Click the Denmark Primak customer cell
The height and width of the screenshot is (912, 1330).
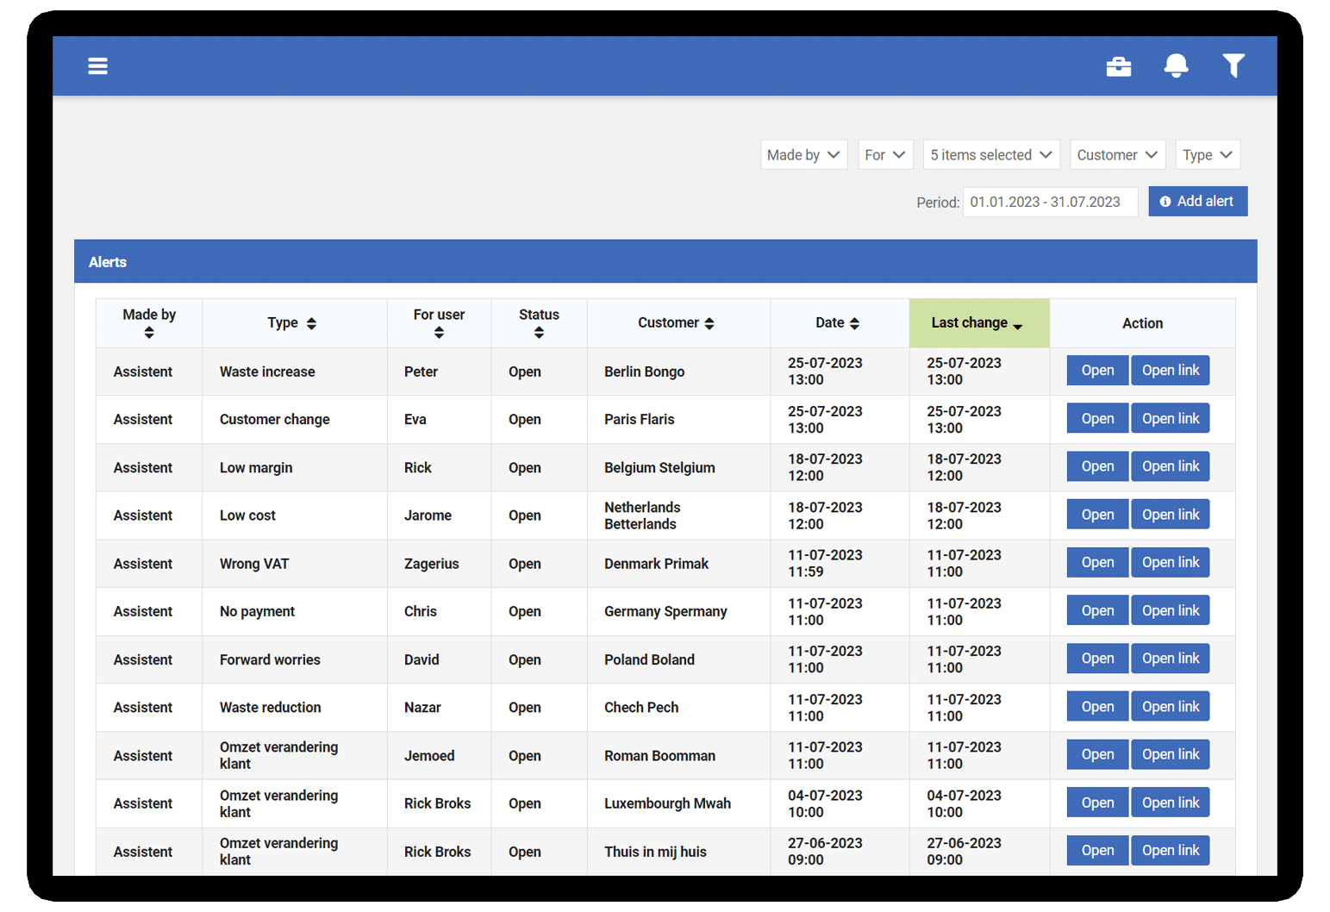pyautogui.click(x=679, y=564)
